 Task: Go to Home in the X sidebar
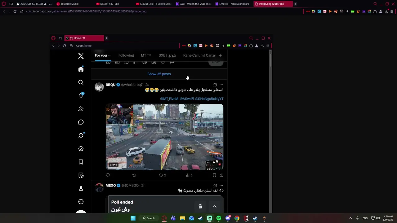tap(81, 69)
